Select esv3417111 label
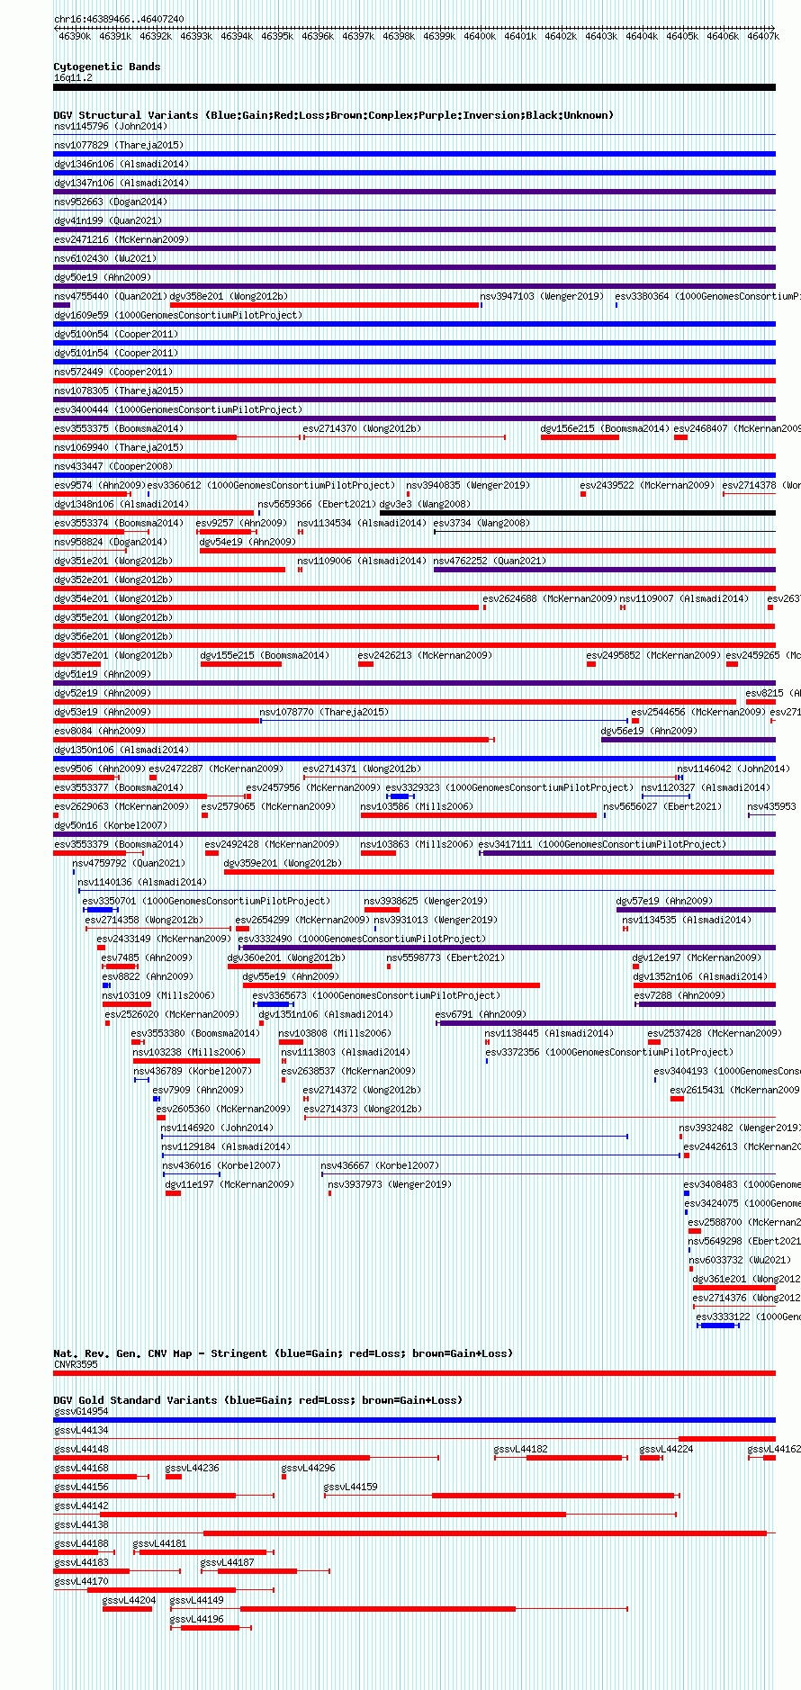This screenshot has width=801, height=1690. click(602, 844)
